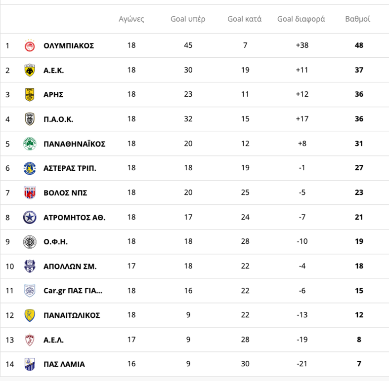Open the Car.gr ΠΑΣ ΓΙΑ... team link
This screenshot has height=381, width=389.
click(x=73, y=291)
